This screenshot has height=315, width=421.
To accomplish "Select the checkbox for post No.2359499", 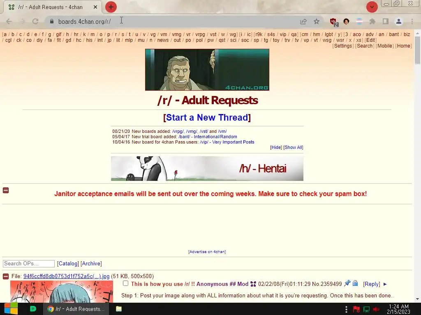I will (125, 283).
